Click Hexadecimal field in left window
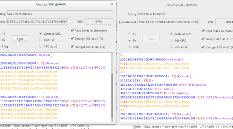Image resolution: width=233 pixels, height=129 pixels. tap(37, 22)
